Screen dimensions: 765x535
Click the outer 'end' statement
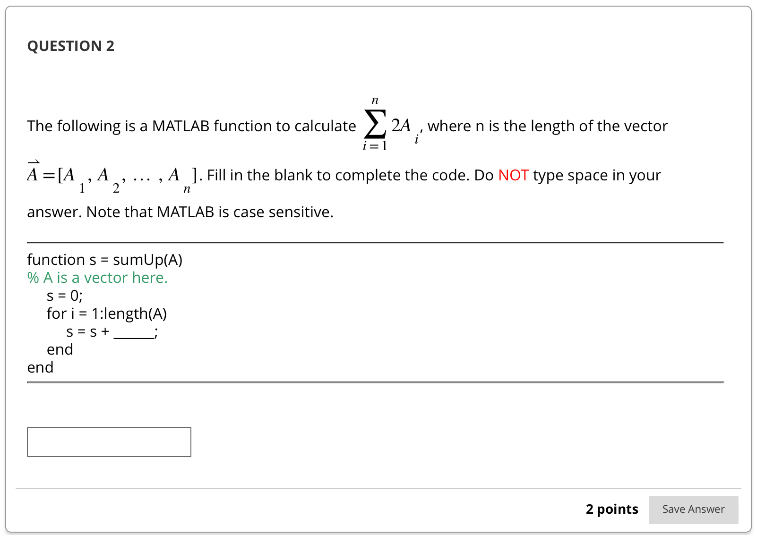tap(40, 367)
